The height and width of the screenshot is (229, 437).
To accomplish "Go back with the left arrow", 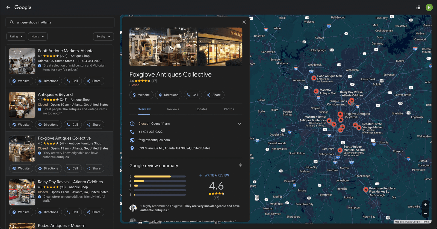I will [x=8, y=7].
